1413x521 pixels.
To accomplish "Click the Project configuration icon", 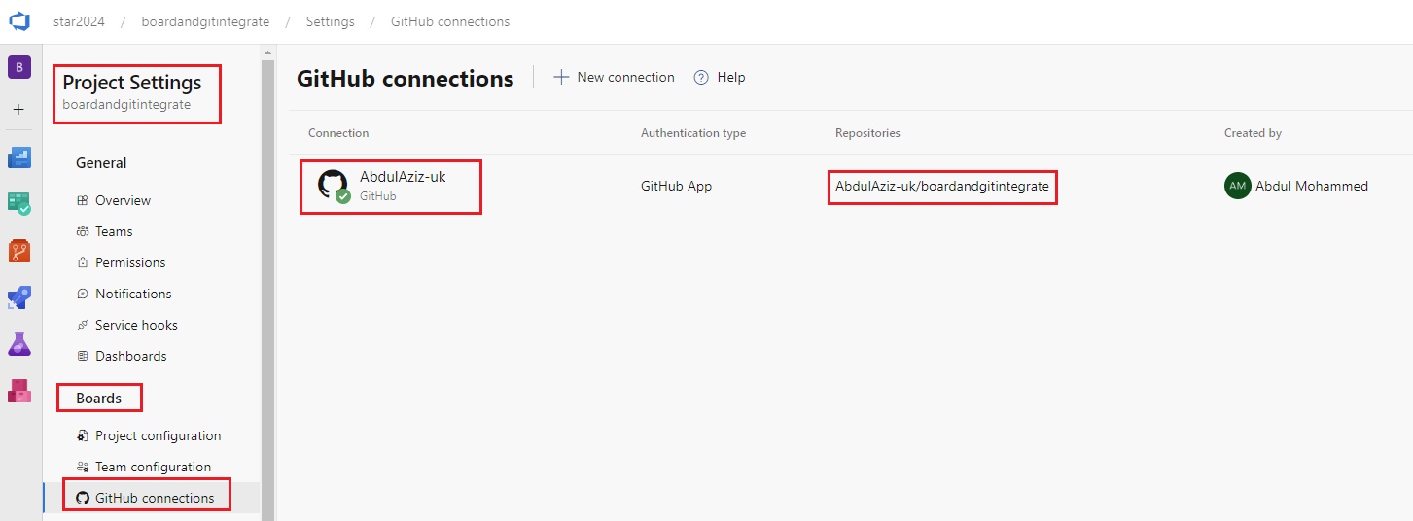I will (x=83, y=435).
